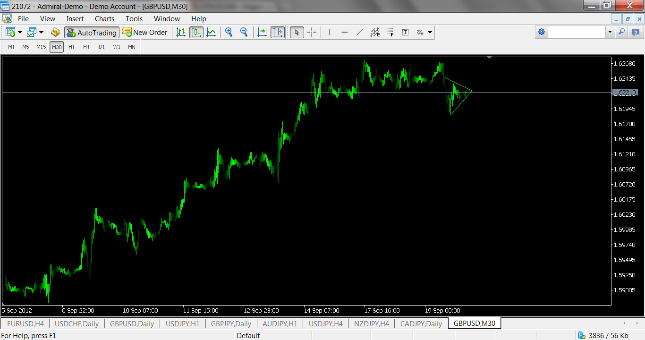Toggle Chart Shift
645x340 pixels.
278,33
